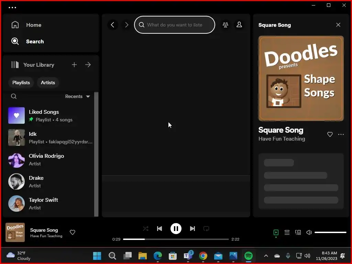This screenshot has width=352, height=264.
Task: Click the Home house icon
Action: point(15,25)
